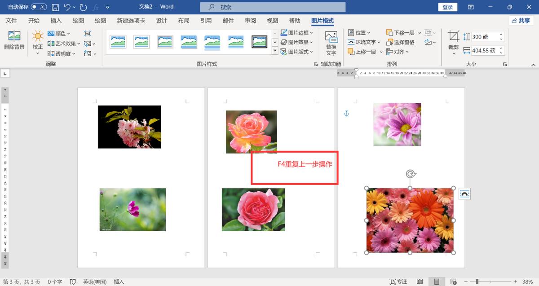
Task: Undo the last action
Action: click(x=66, y=7)
